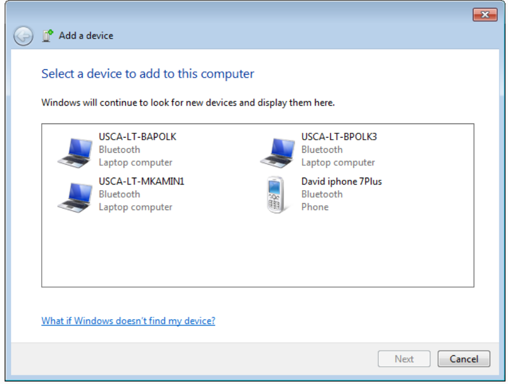This screenshot has width=508, height=384.
Task: Select the USCA-LT-BAPOLK laptop icon
Action: (x=75, y=152)
